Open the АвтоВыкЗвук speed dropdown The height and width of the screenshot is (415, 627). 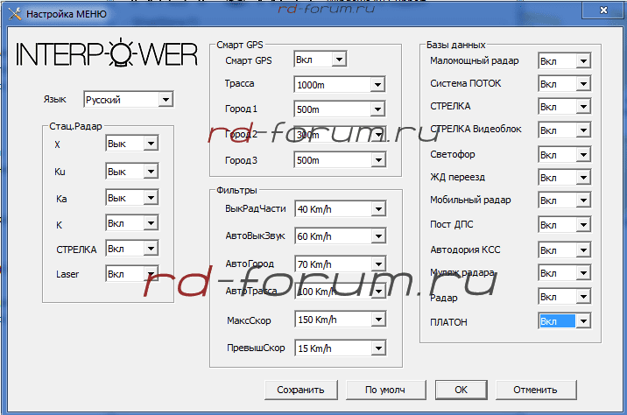[x=377, y=236]
